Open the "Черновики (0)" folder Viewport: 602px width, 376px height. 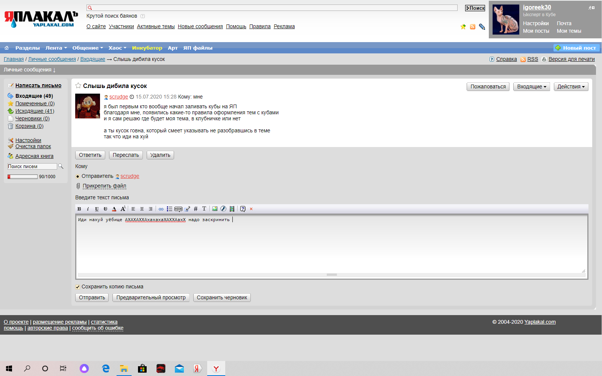point(32,118)
